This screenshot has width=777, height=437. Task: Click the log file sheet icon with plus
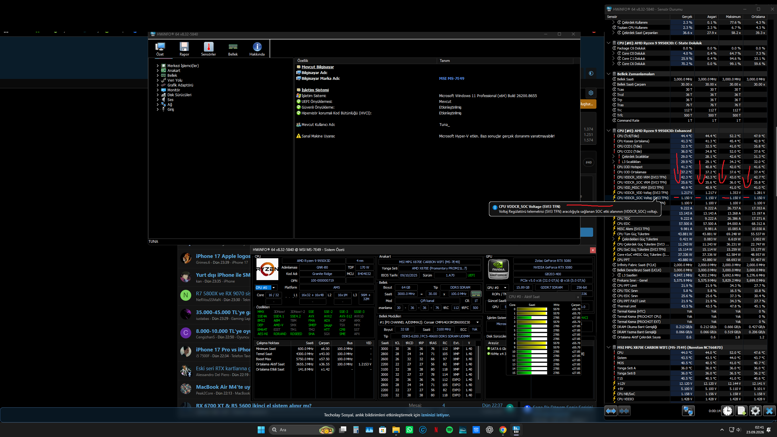741,411
